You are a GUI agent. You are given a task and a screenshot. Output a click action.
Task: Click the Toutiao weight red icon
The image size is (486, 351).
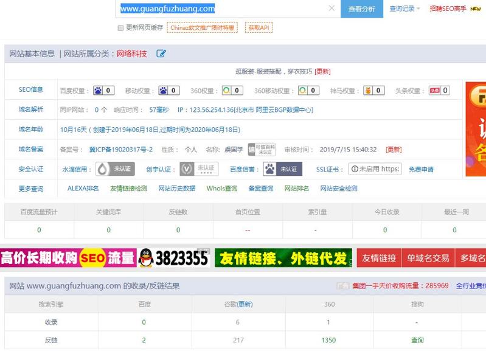click(434, 91)
